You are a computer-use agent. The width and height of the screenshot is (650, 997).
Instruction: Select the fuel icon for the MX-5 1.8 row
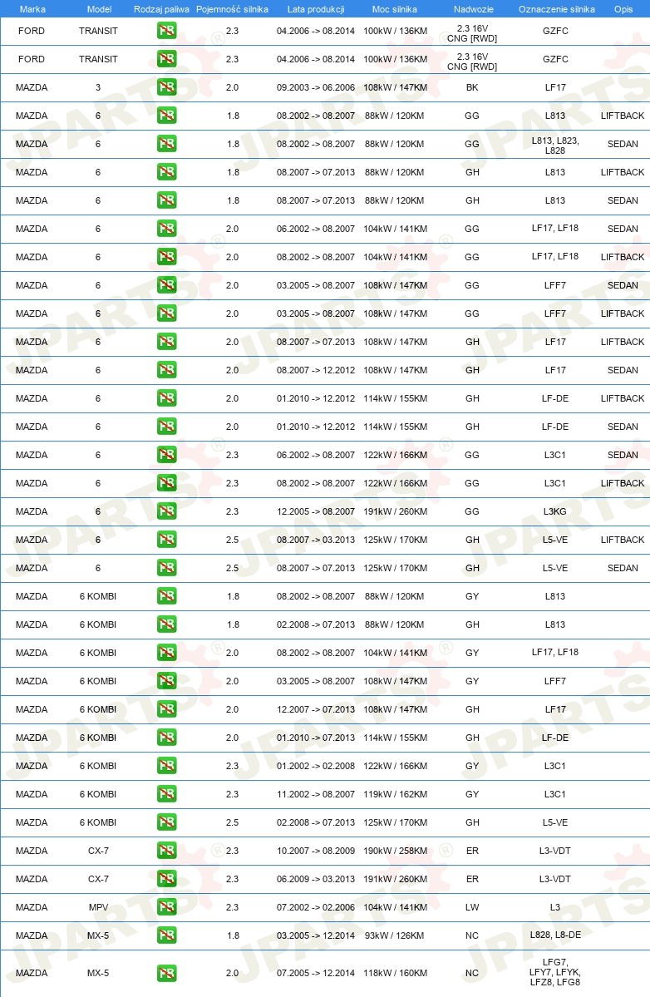pyautogui.click(x=166, y=935)
